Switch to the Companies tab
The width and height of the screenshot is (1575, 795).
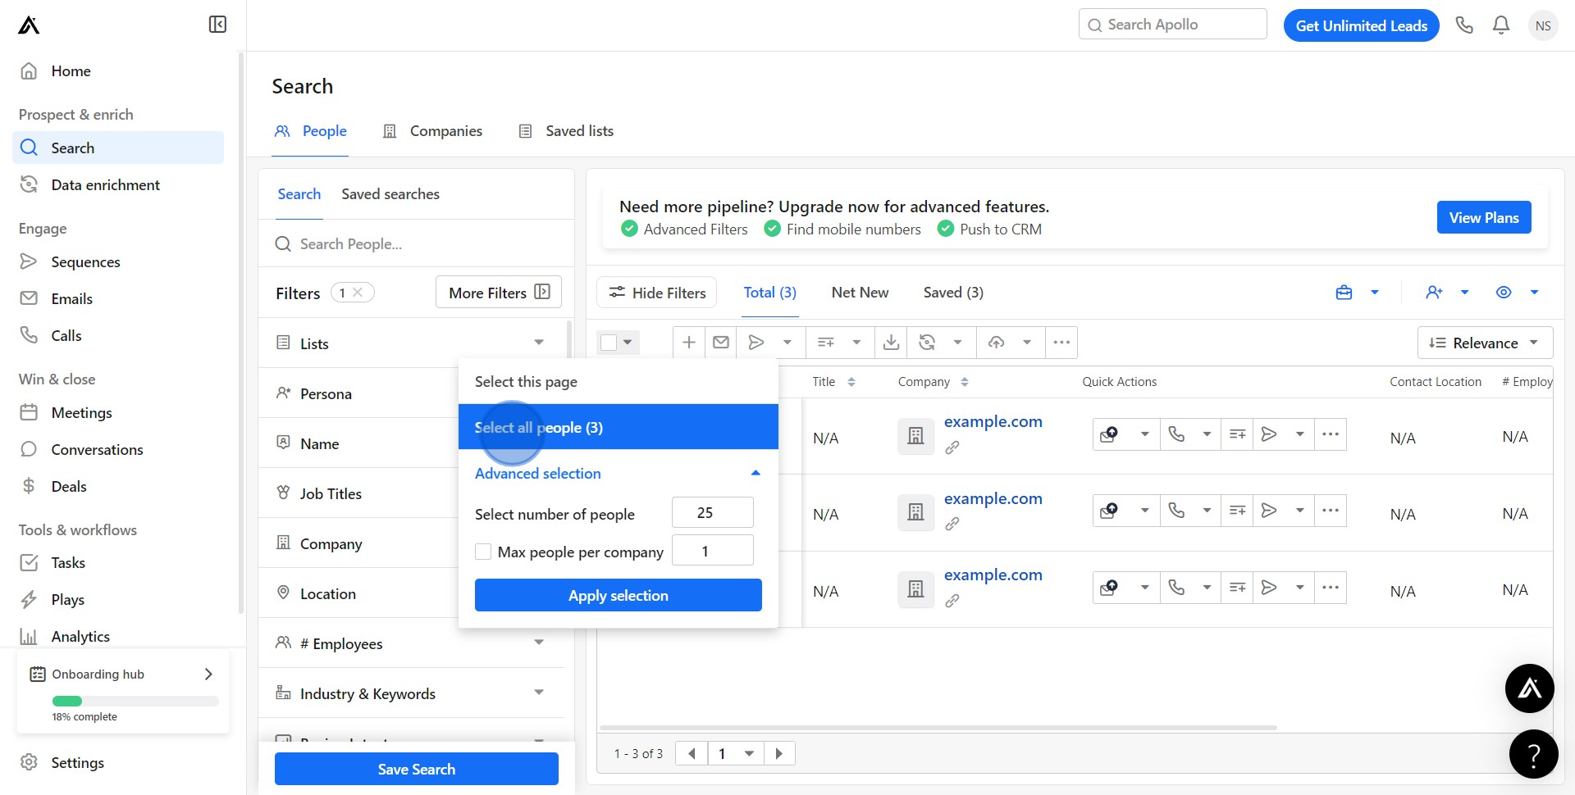click(x=433, y=131)
